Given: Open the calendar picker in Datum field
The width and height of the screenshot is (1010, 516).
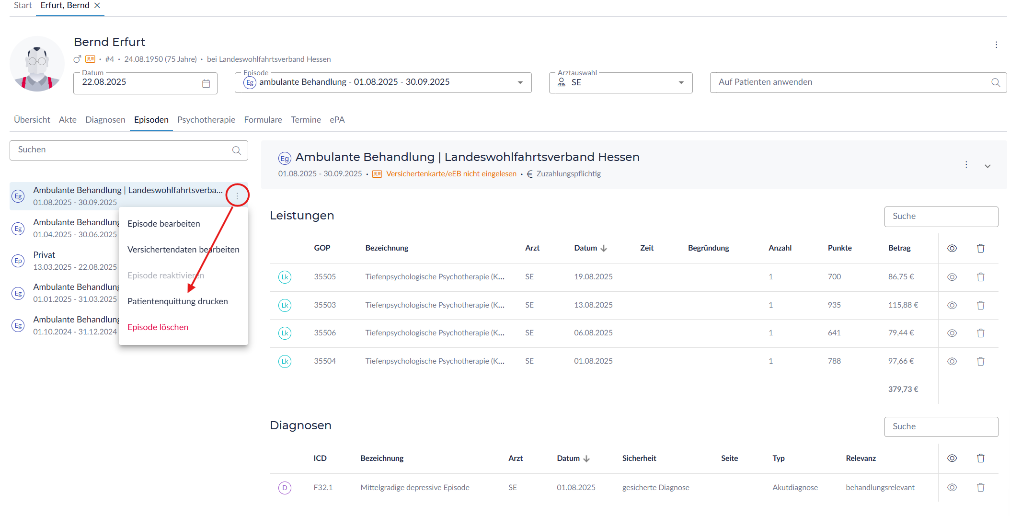Looking at the screenshot, I should [206, 83].
